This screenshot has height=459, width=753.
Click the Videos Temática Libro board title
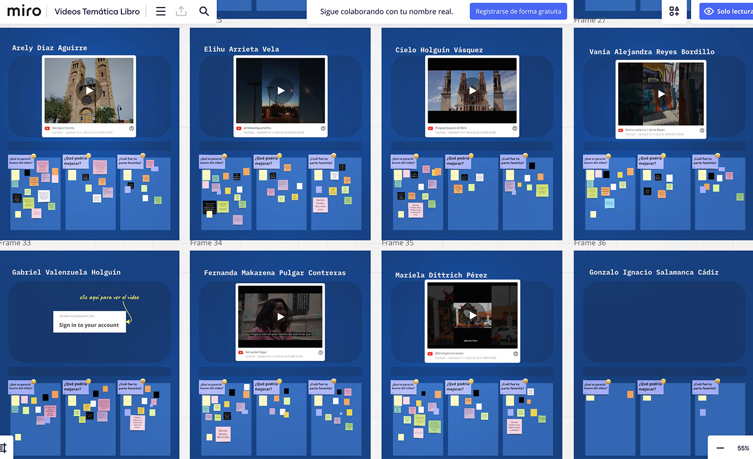pyautogui.click(x=97, y=11)
